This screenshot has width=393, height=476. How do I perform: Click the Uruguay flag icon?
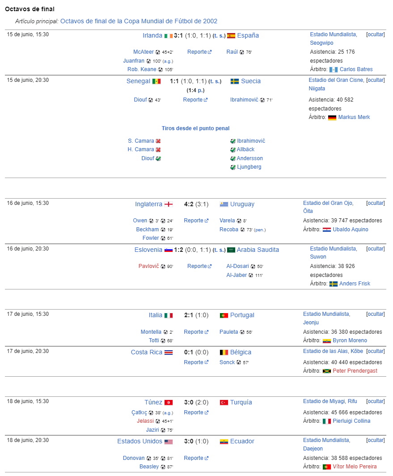(224, 204)
